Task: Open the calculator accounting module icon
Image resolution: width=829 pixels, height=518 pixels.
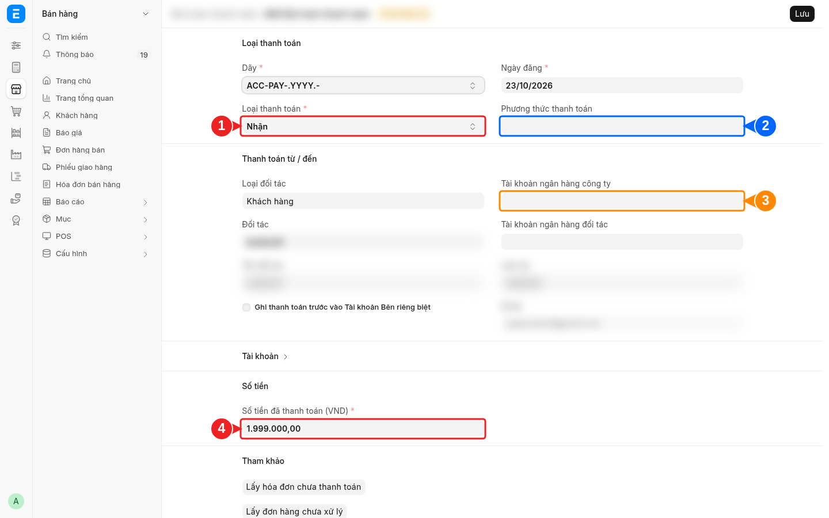Action: pos(16,67)
